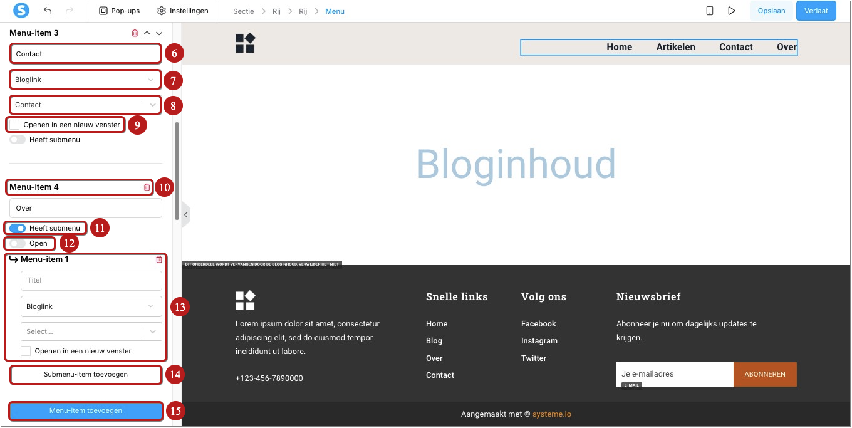Delete Menu-item 3 via trash icon
Screen dimensions: 852x428
coord(135,33)
